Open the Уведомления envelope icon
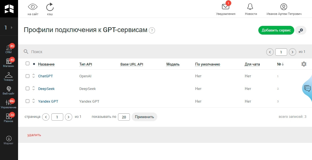The height and width of the screenshot is (160, 312). (x=225, y=7)
